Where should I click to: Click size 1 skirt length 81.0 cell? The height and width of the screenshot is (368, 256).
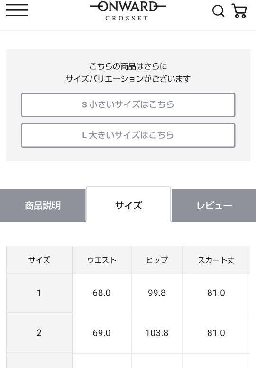click(216, 293)
